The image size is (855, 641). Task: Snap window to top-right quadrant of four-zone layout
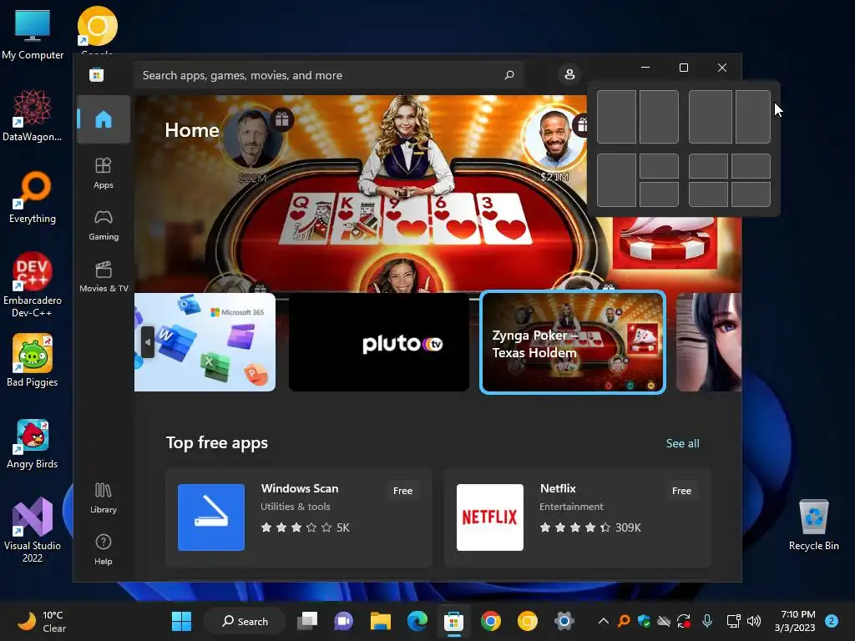click(x=751, y=166)
